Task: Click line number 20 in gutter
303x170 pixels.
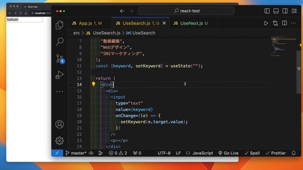Action: (x=79, y=122)
